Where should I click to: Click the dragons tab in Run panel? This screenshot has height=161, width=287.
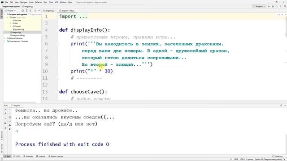(17, 106)
